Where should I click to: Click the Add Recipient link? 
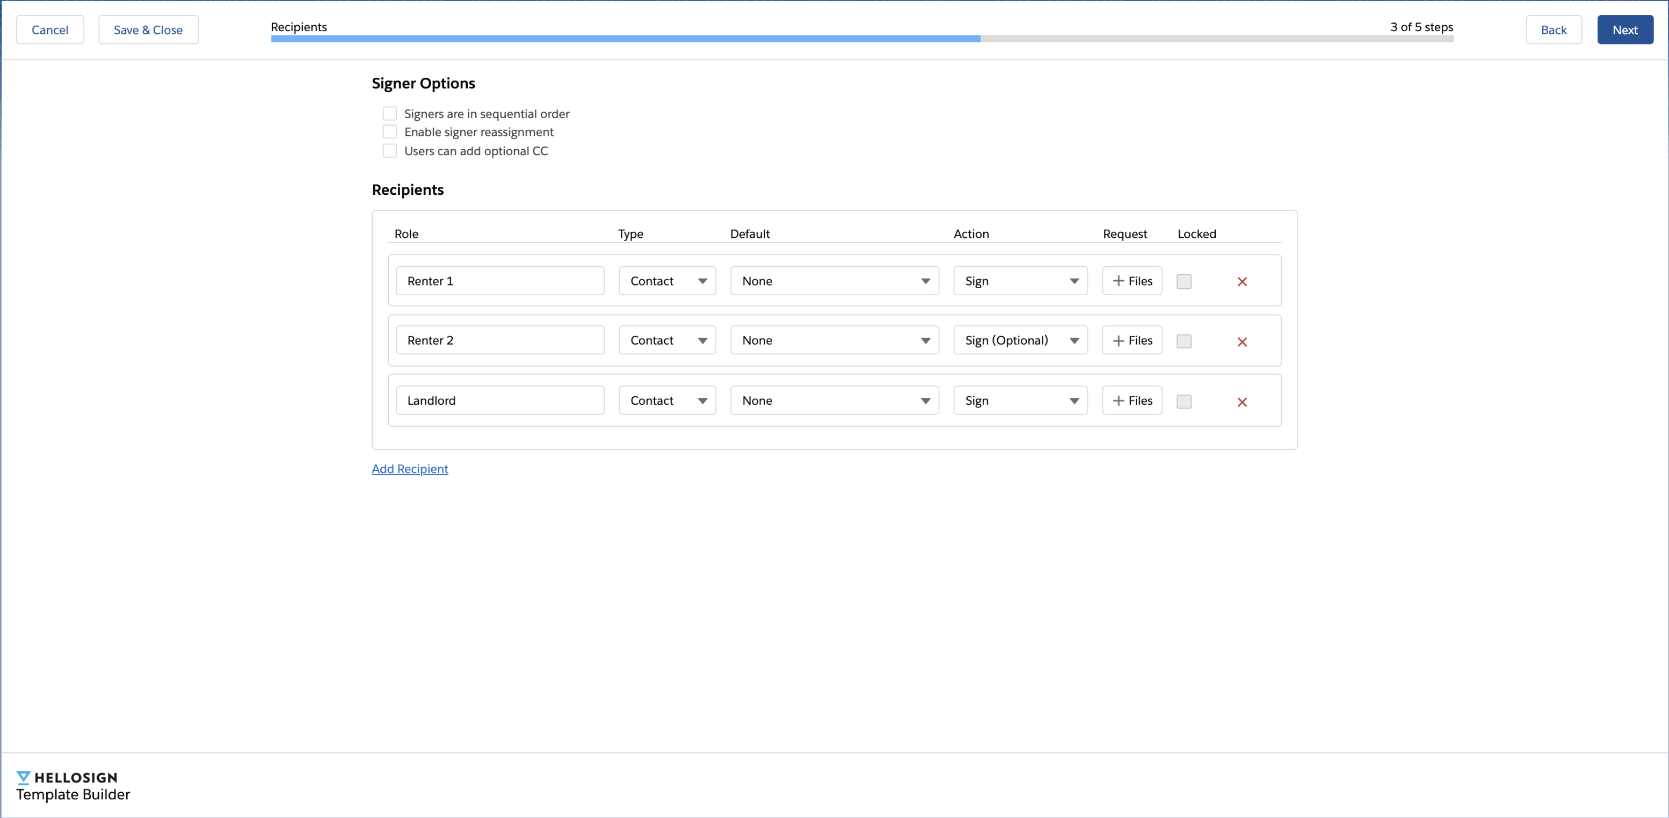(x=410, y=469)
